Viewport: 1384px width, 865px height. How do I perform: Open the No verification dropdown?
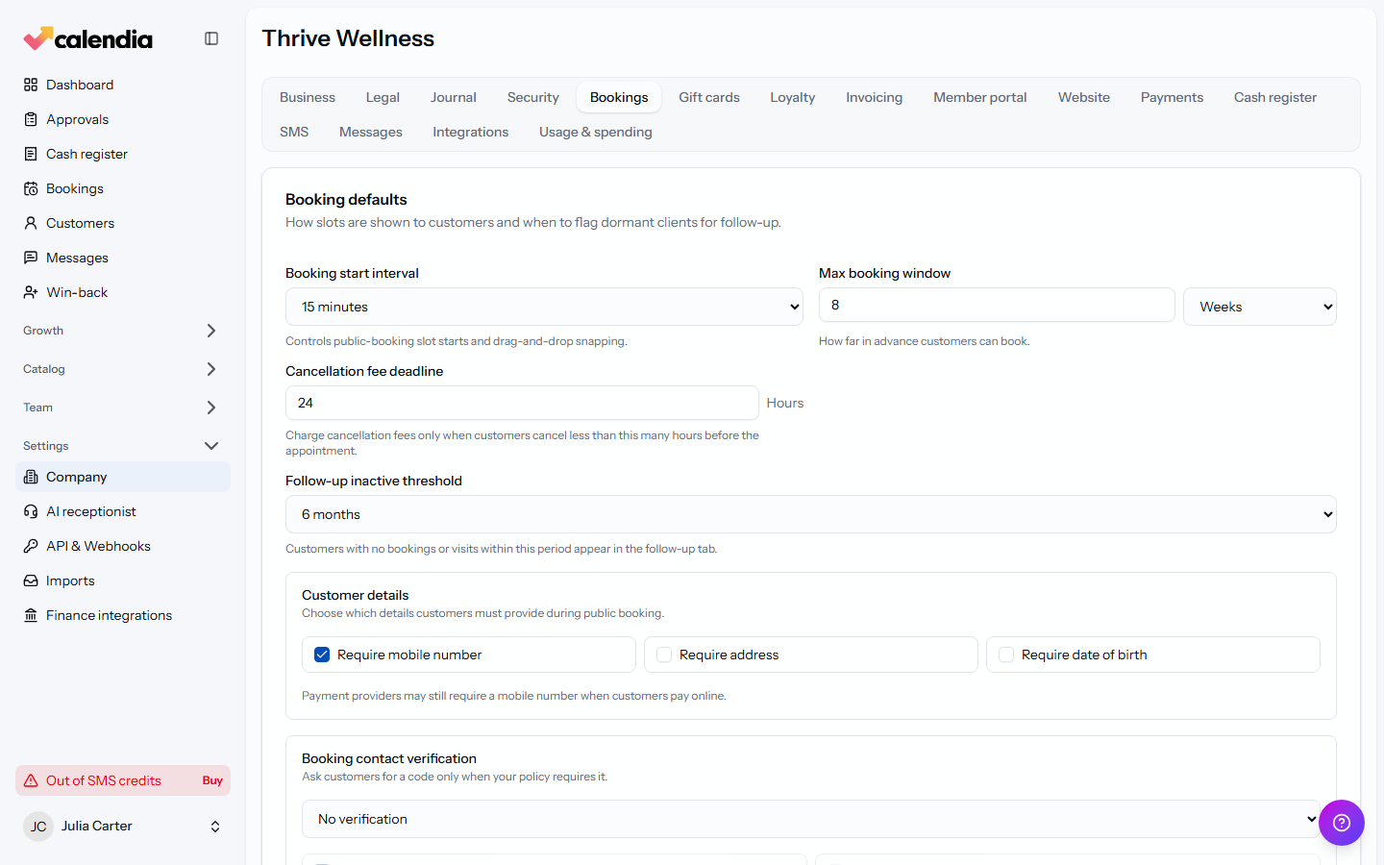811,819
